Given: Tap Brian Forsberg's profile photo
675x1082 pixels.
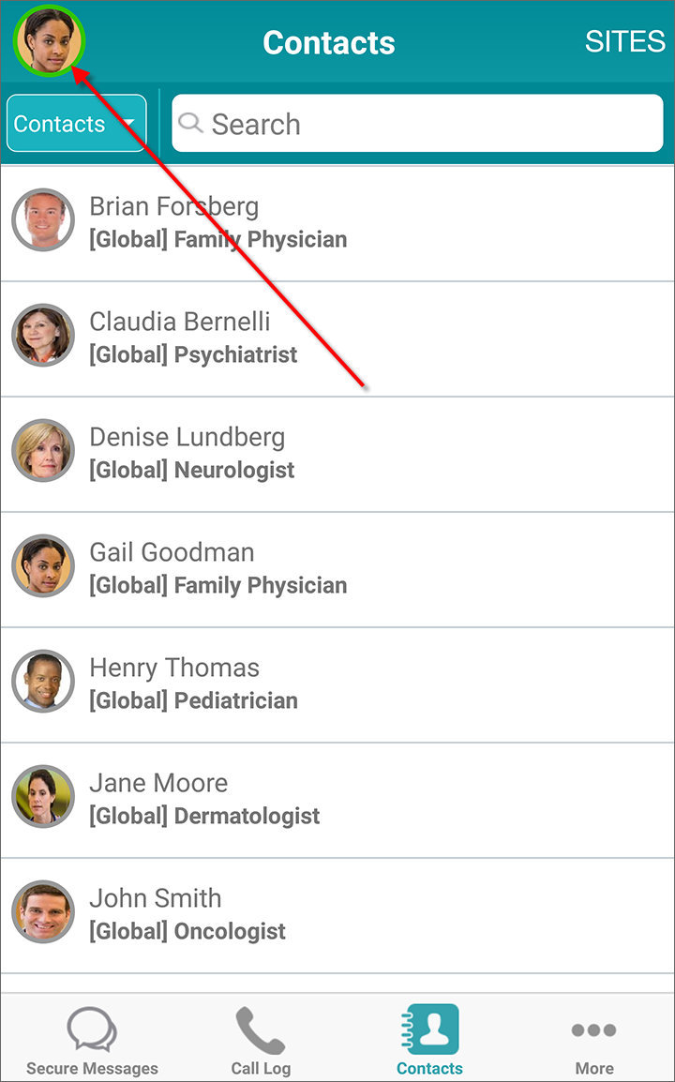Looking at the screenshot, I should (43, 220).
